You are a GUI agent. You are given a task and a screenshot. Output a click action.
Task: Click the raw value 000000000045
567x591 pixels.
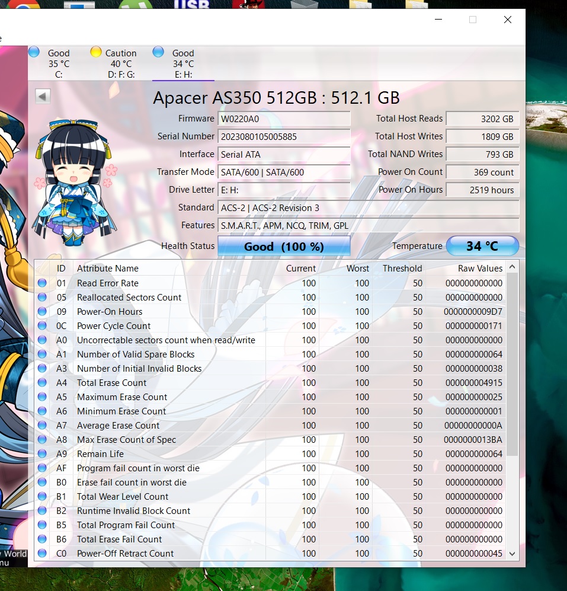point(474,553)
